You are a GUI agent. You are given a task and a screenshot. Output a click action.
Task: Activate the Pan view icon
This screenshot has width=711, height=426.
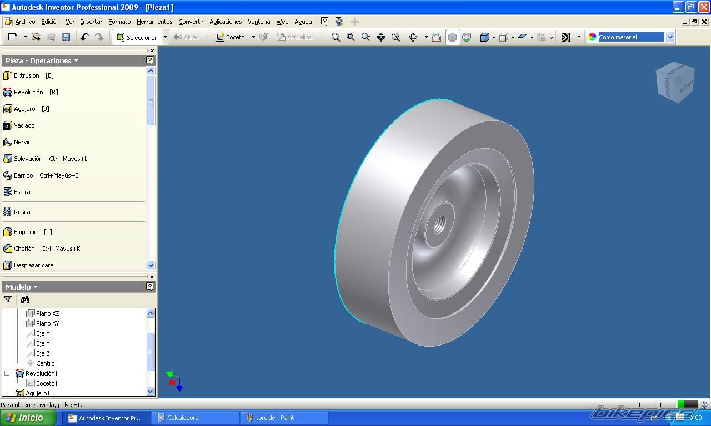[381, 37]
